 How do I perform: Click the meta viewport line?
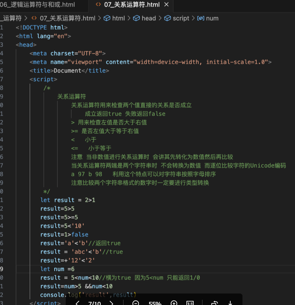tap(150, 62)
